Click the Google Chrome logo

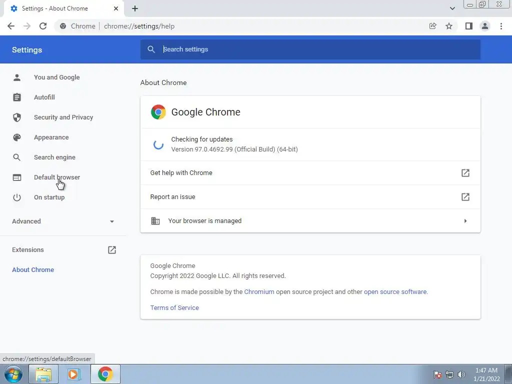(158, 112)
